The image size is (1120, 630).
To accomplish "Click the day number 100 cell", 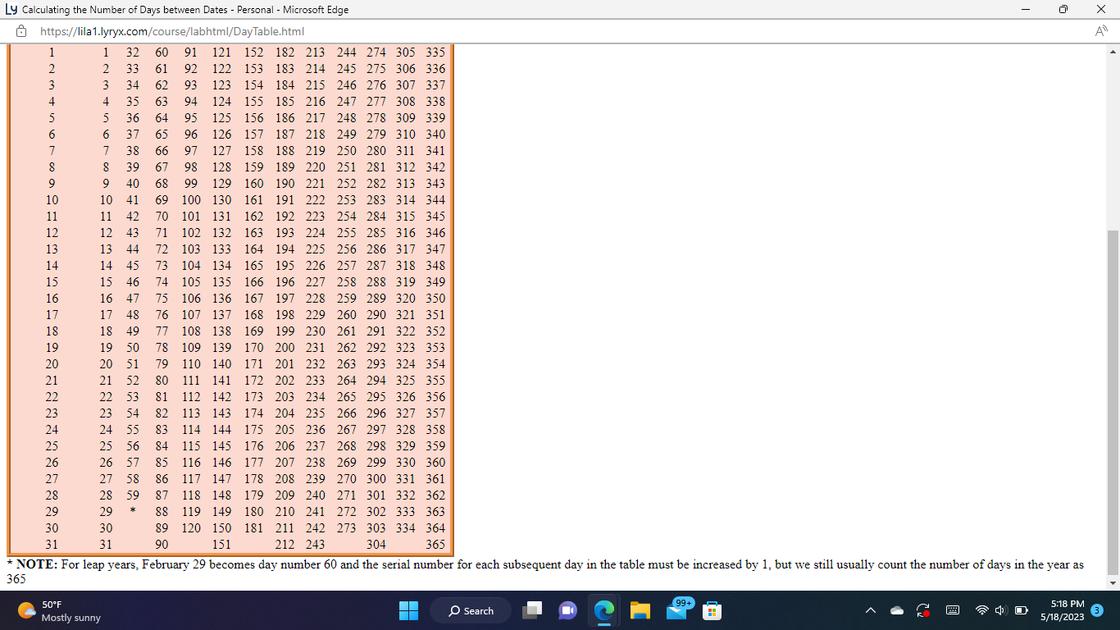I will [191, 200].
